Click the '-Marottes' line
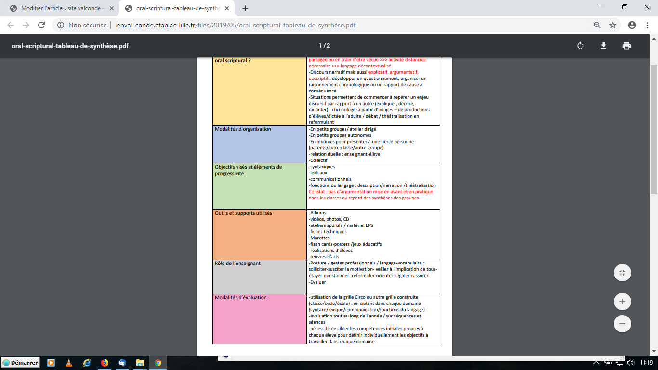The width and height of the screenshot is (658, 370). [x=319, y=238]
